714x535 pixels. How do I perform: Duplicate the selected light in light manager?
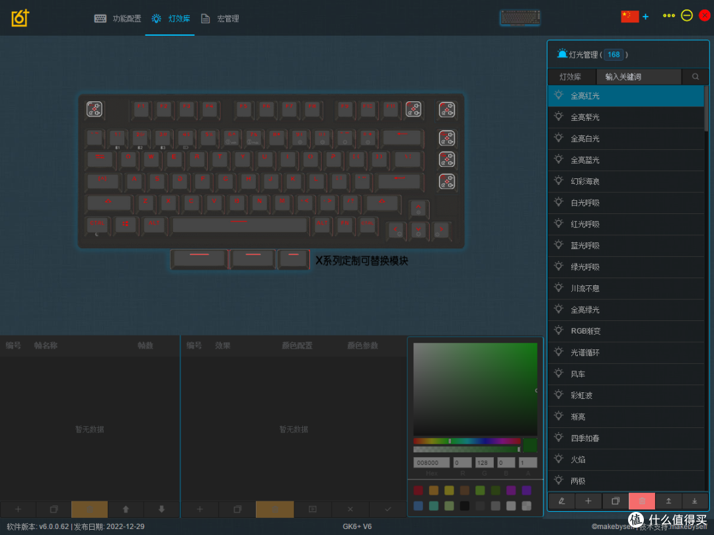(615, 501)
